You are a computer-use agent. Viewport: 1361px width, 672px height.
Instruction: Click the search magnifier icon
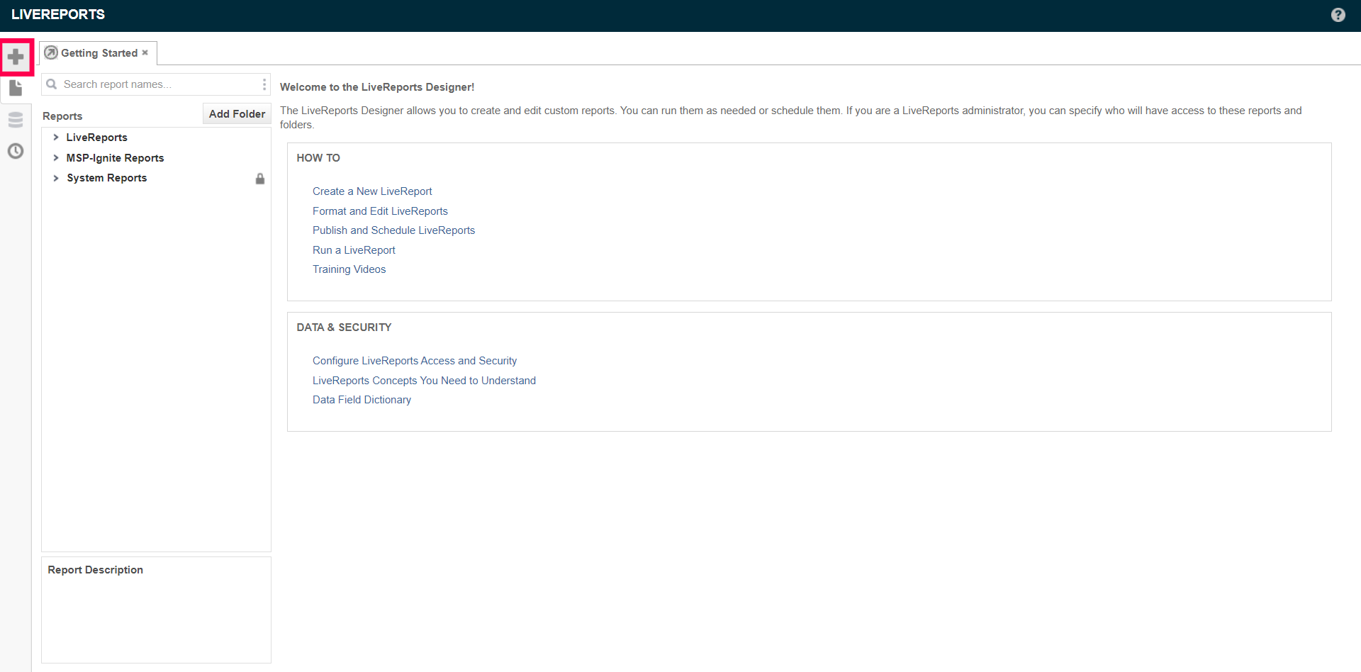tap(51, 84)
